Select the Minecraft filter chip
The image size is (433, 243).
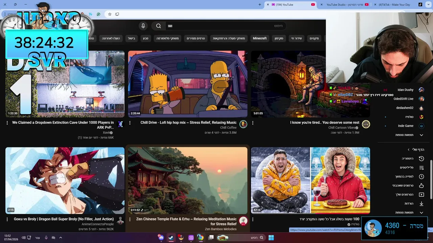(260, 38)
